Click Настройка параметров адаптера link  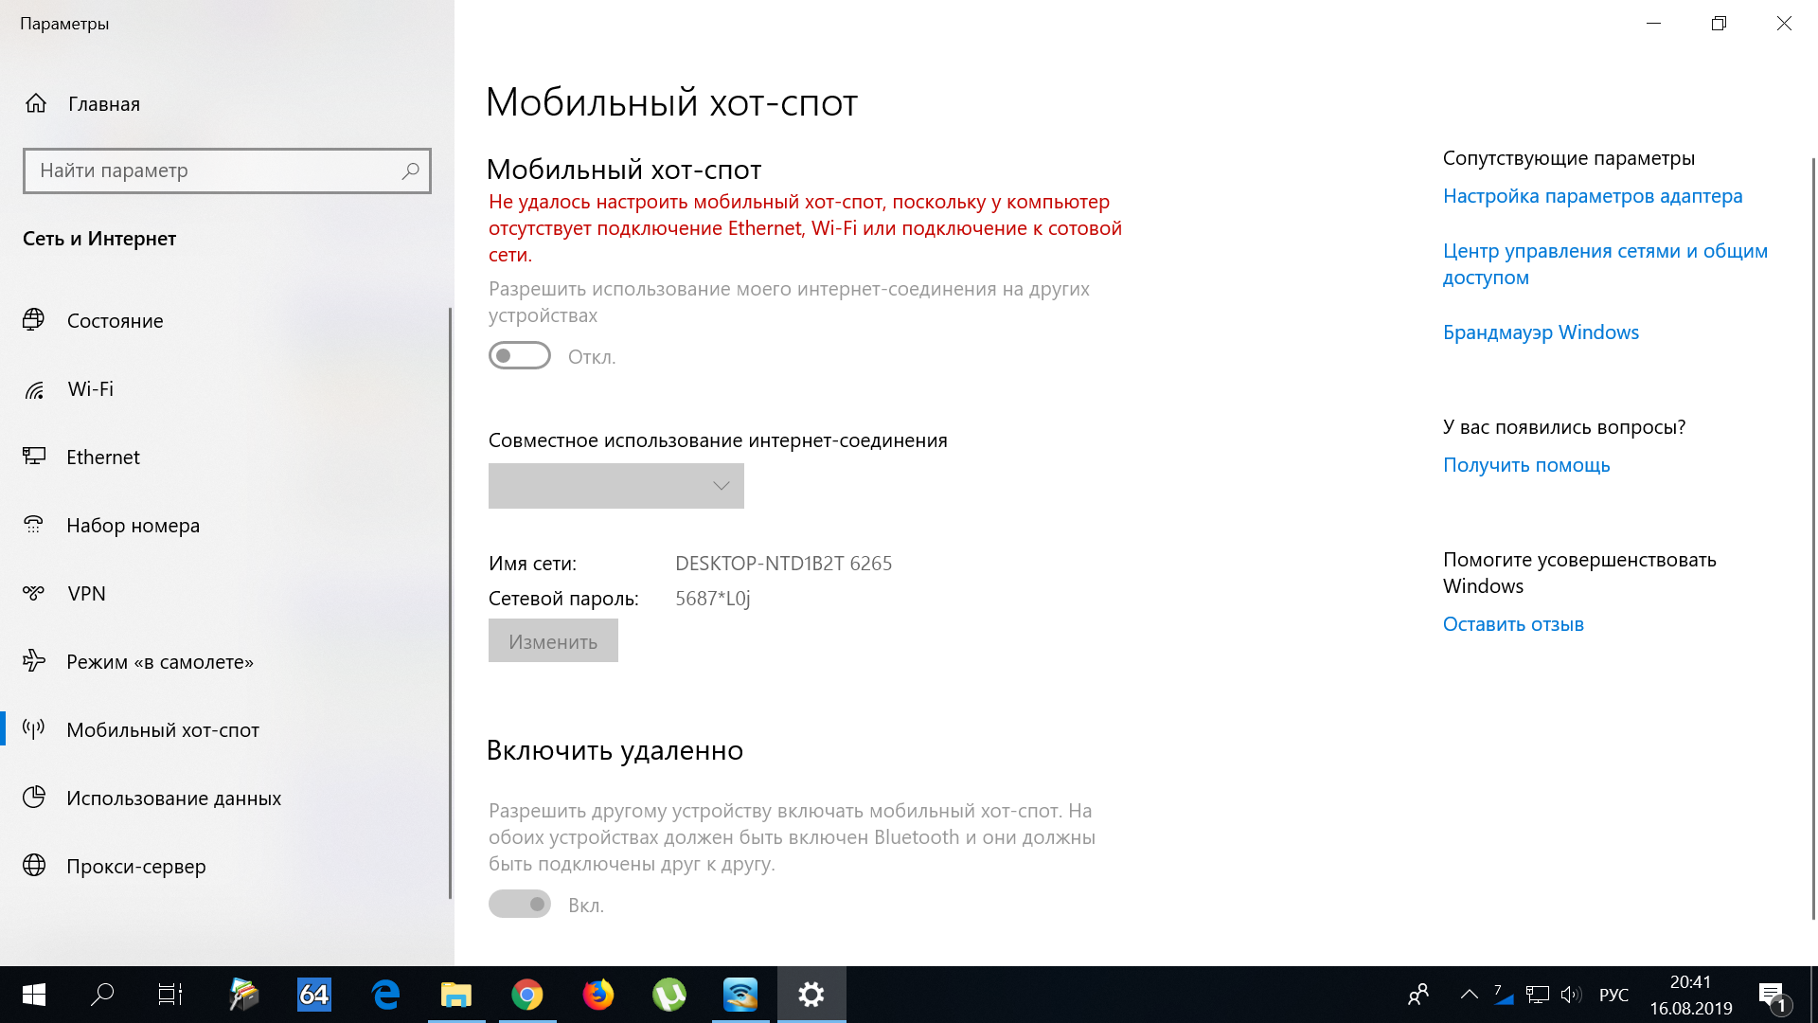pyautogui.click(x=1592, y=196)
